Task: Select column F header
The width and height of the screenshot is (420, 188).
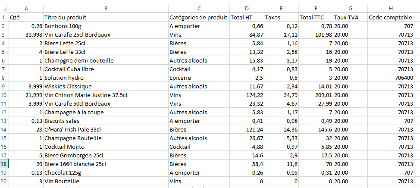Action: pos(316,8)
